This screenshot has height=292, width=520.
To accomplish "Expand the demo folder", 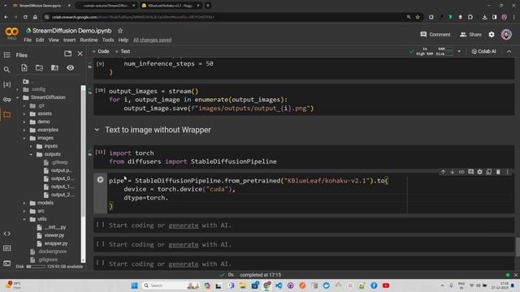I will tap(24, 122).
